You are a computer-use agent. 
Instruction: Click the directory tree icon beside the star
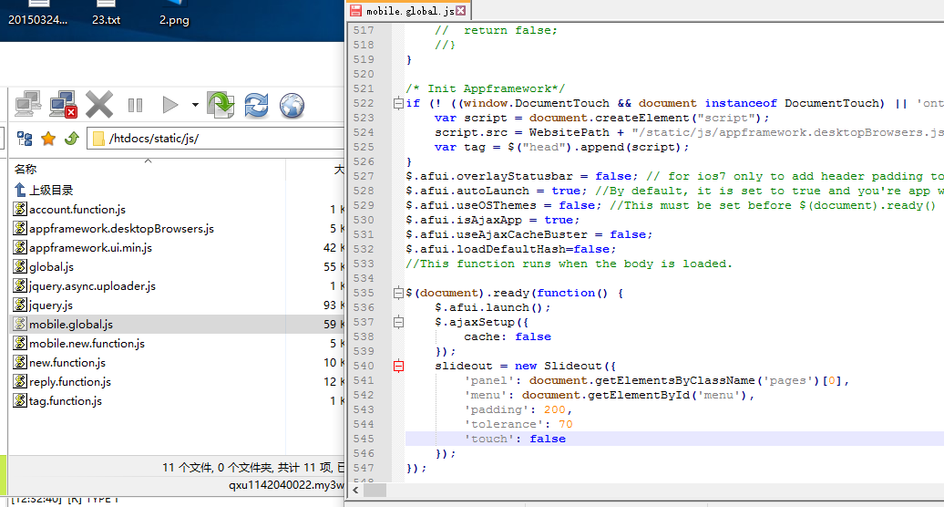tap(25, 140)
